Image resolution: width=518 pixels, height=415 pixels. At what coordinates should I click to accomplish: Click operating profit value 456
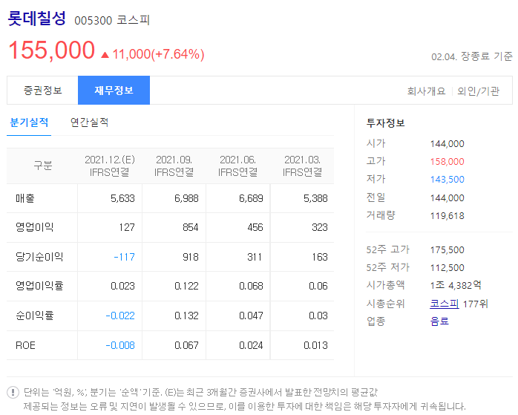pos(255,227)
